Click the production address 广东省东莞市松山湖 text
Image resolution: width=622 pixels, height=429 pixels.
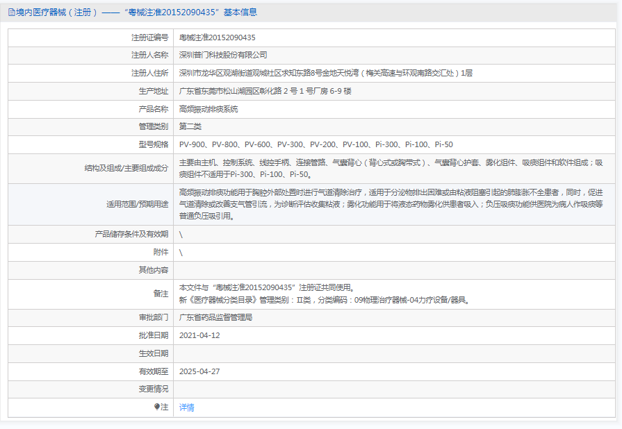pos(265,91)
